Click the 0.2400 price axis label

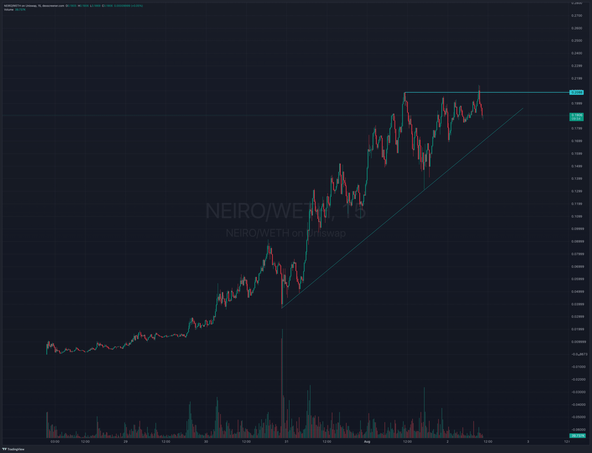pos(577,53)
